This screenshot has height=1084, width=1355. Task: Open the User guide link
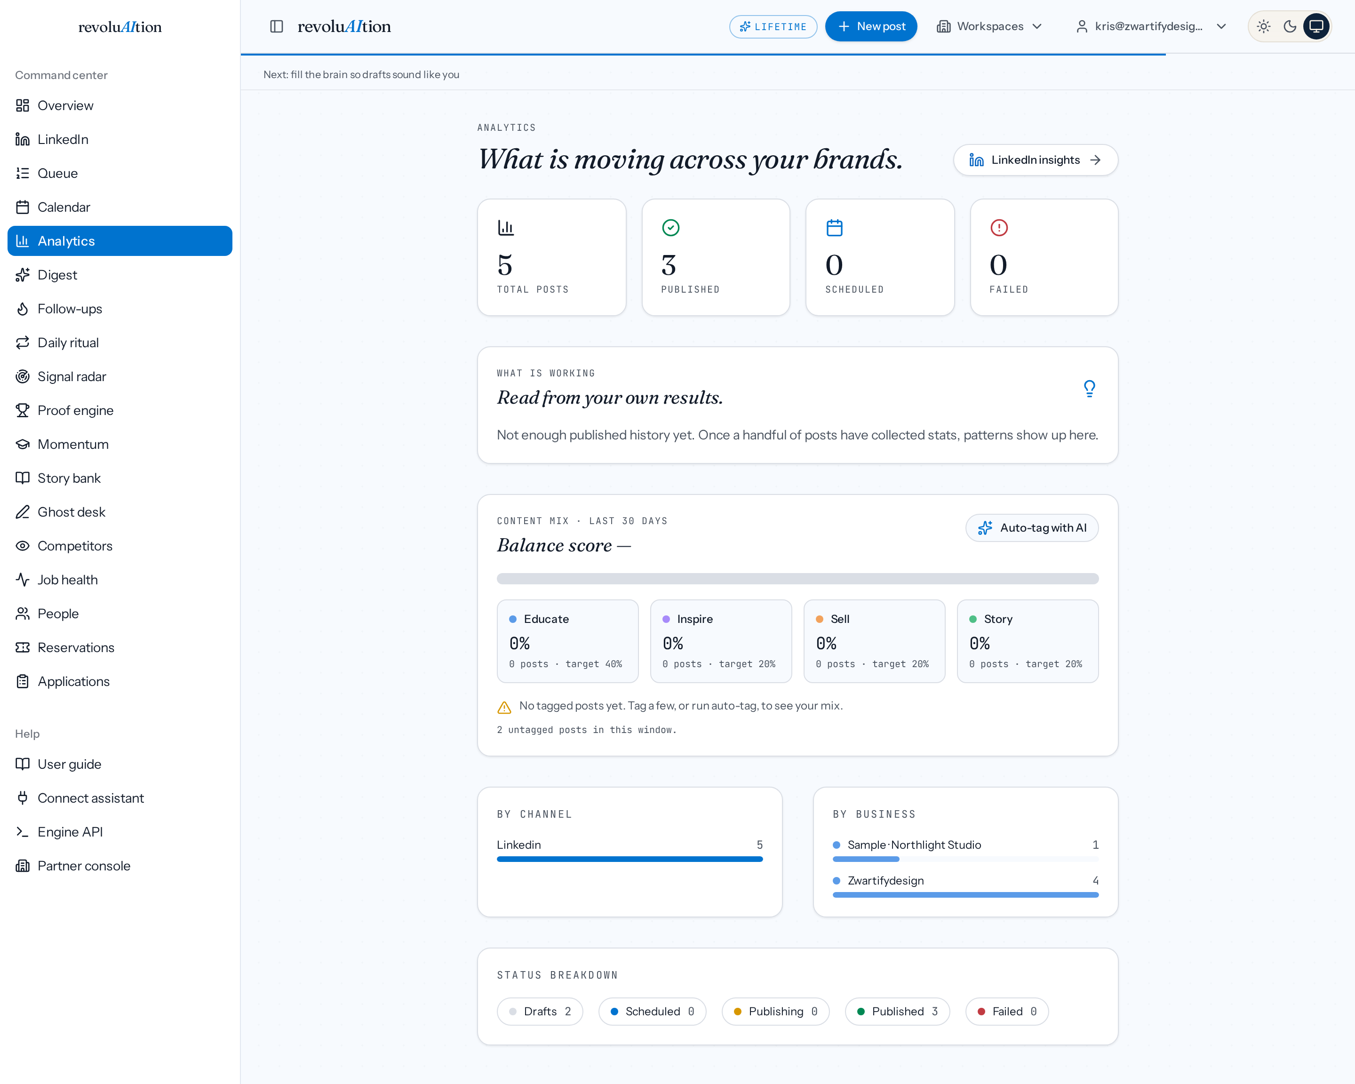[x=120, y=764]
